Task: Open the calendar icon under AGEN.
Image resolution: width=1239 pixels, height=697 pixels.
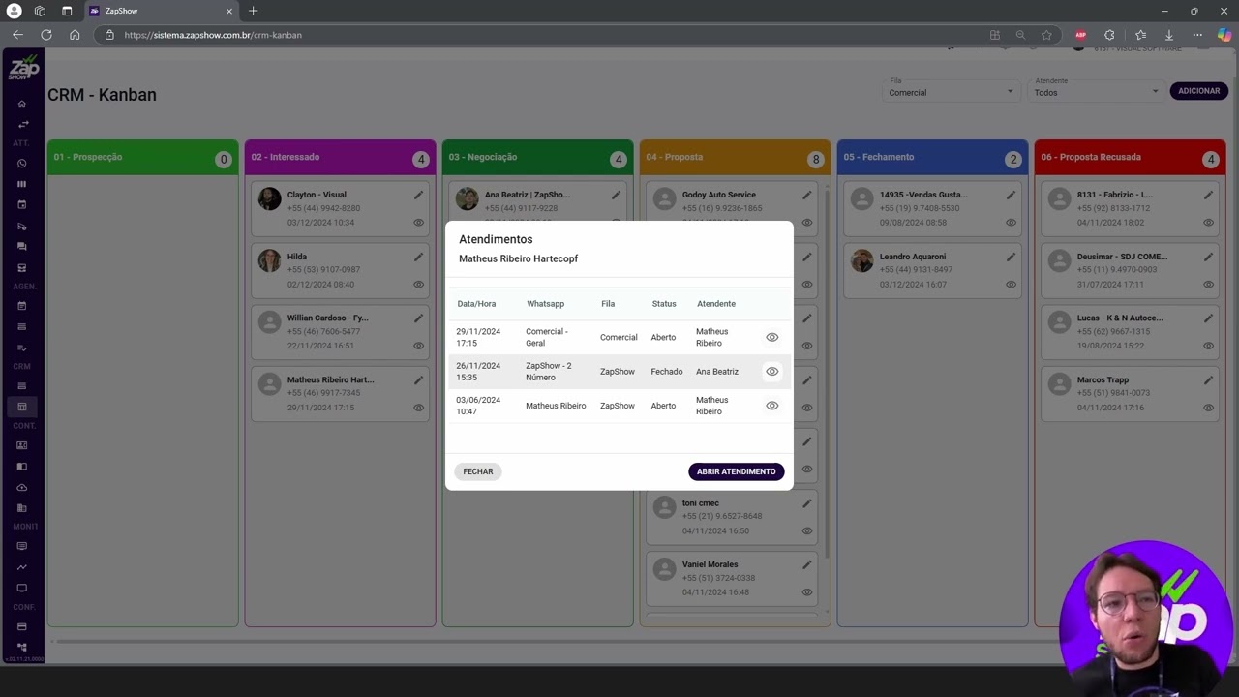Action: tap(22, 306)
